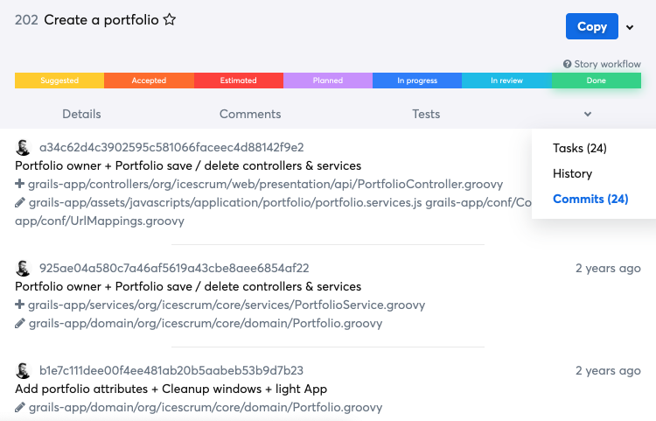Click the Accepted workflow state
Image resolution: width=656 pixels, height=421 pixels.
(x=149, y=81)
